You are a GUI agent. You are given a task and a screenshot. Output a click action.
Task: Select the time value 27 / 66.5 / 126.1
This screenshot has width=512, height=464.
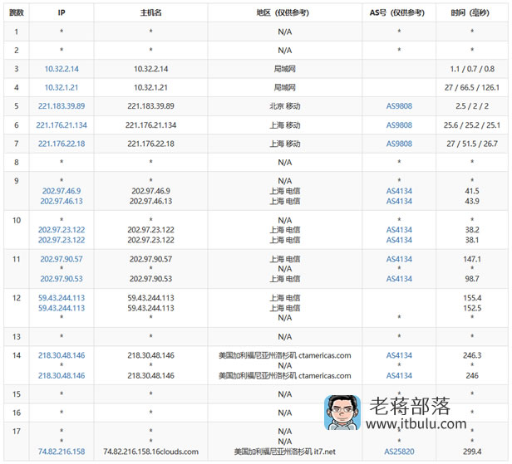(x=472, y=87)
